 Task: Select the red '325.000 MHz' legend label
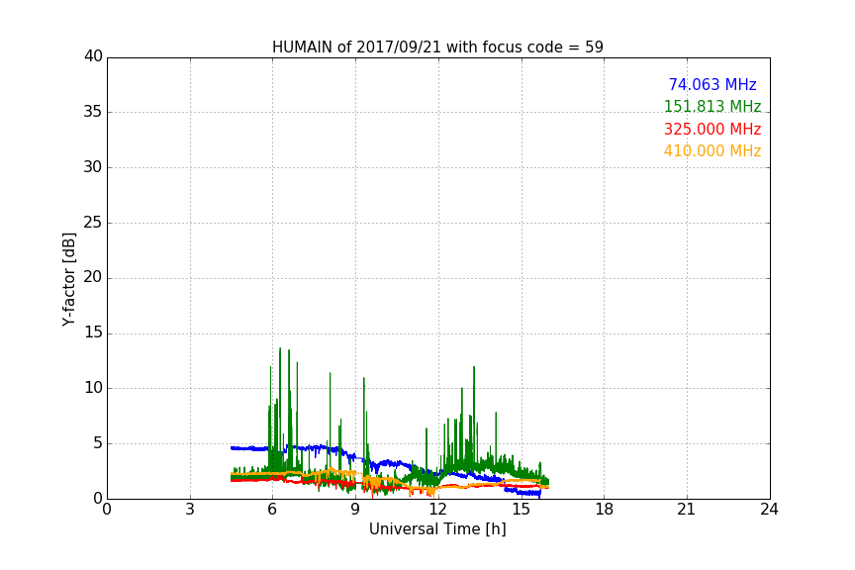tap(712, 130)
